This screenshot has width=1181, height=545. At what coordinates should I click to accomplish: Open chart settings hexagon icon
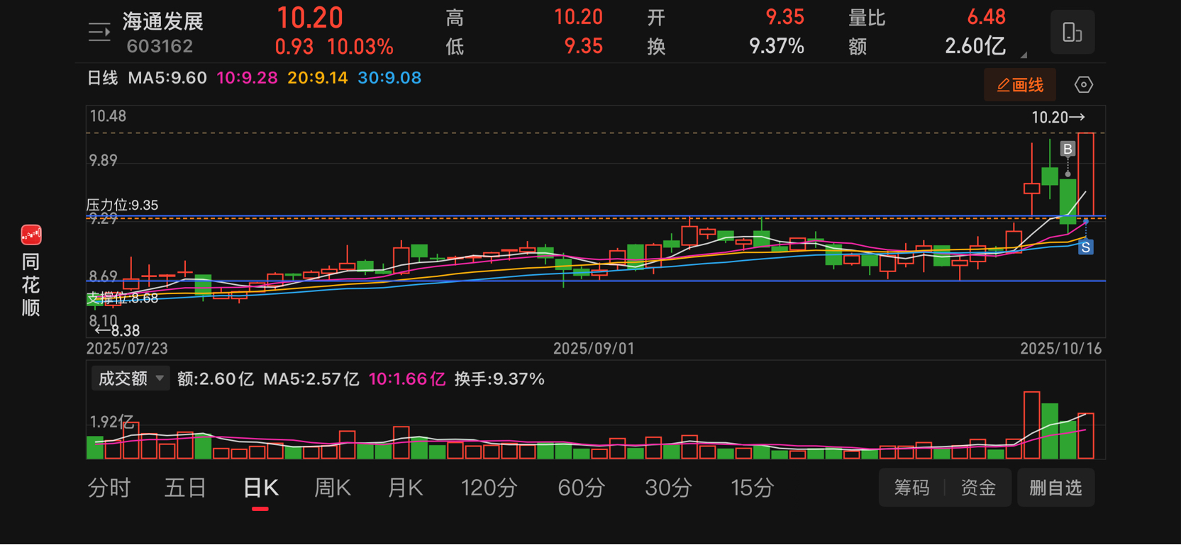pyautogui.click(x=1083, y=85)
